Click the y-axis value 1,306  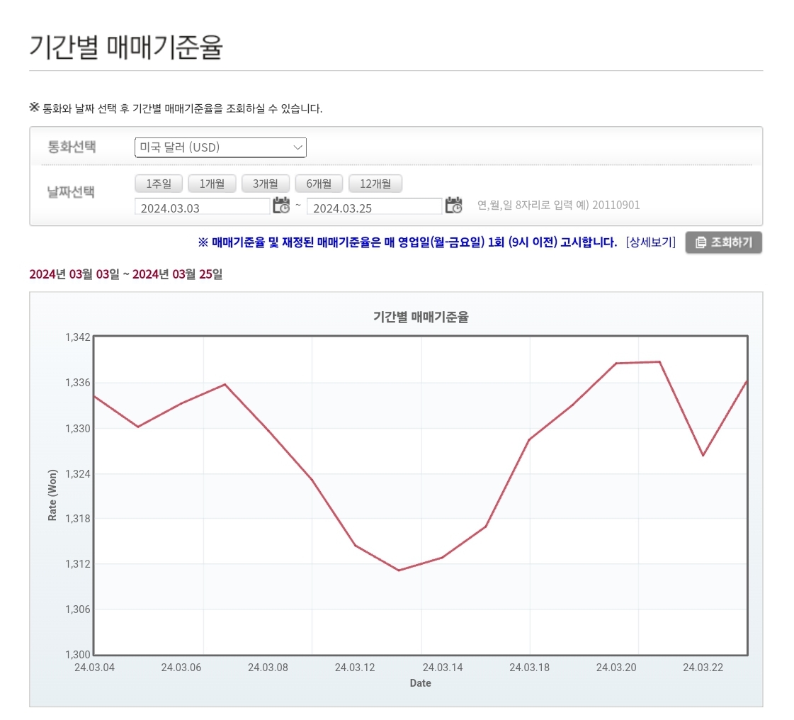coord(78,609)
